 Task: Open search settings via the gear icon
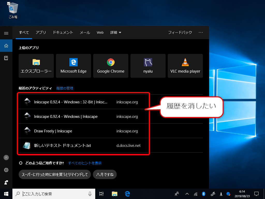pos(6,170)
